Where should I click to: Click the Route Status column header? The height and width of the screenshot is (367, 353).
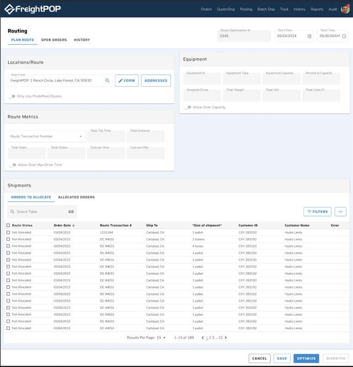click(22, 225)
